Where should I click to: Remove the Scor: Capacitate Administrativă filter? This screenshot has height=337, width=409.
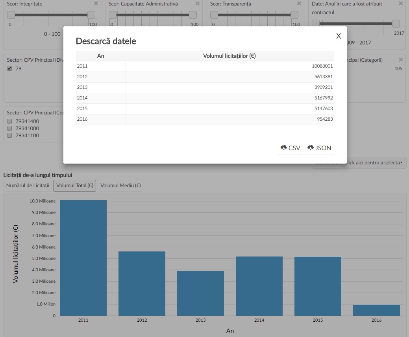[198, 4]
